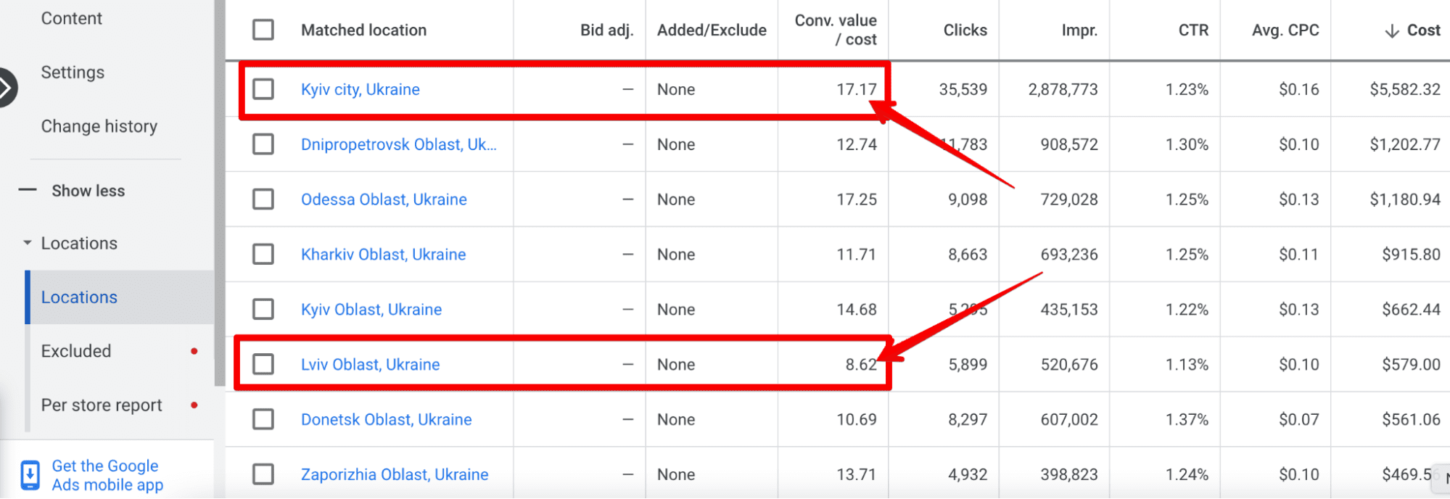1450x499 pixels.
Task: Click the Get the Google Ads mobile app link
Action: coord(107,475)
